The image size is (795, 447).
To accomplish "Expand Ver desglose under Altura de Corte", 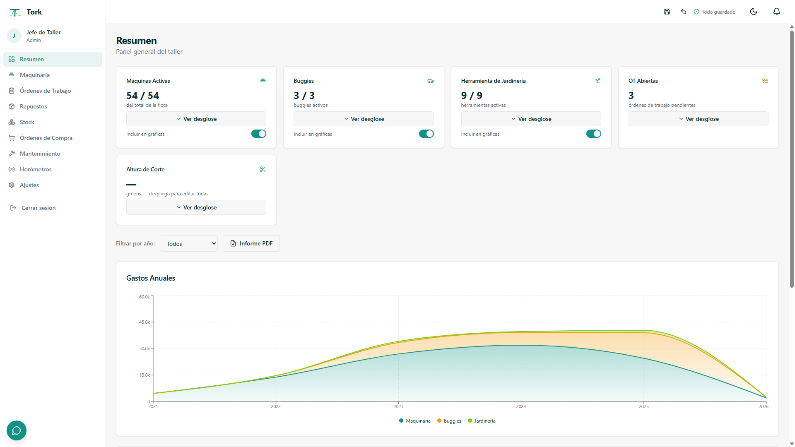I will (x=196, y=207).
